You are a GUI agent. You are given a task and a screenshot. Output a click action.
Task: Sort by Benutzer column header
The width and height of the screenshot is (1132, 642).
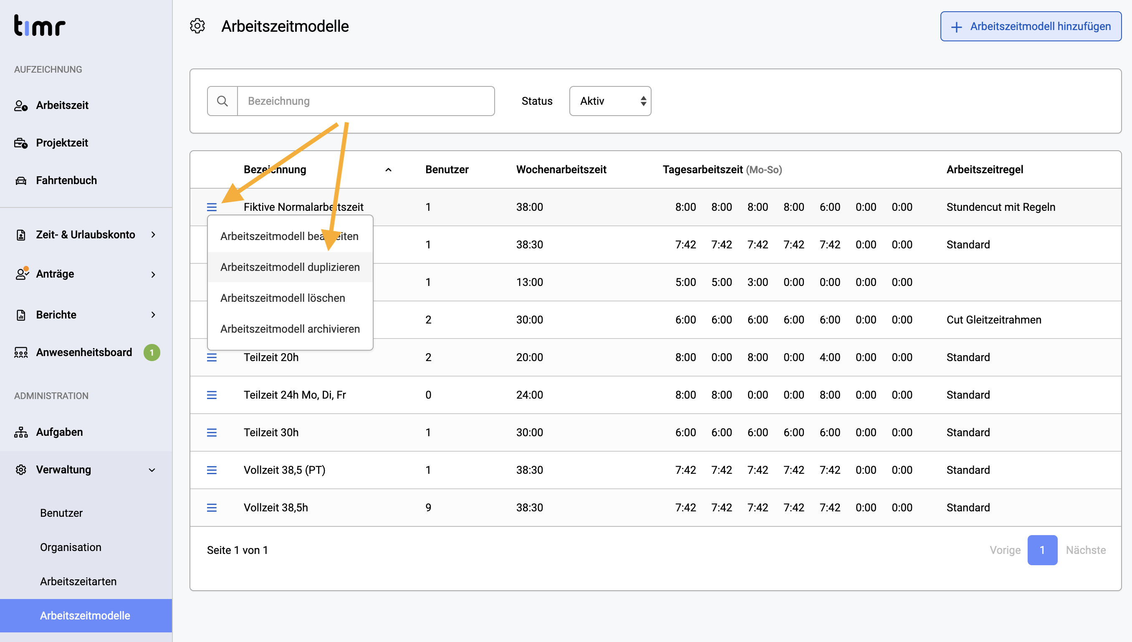tap(447, 170)
